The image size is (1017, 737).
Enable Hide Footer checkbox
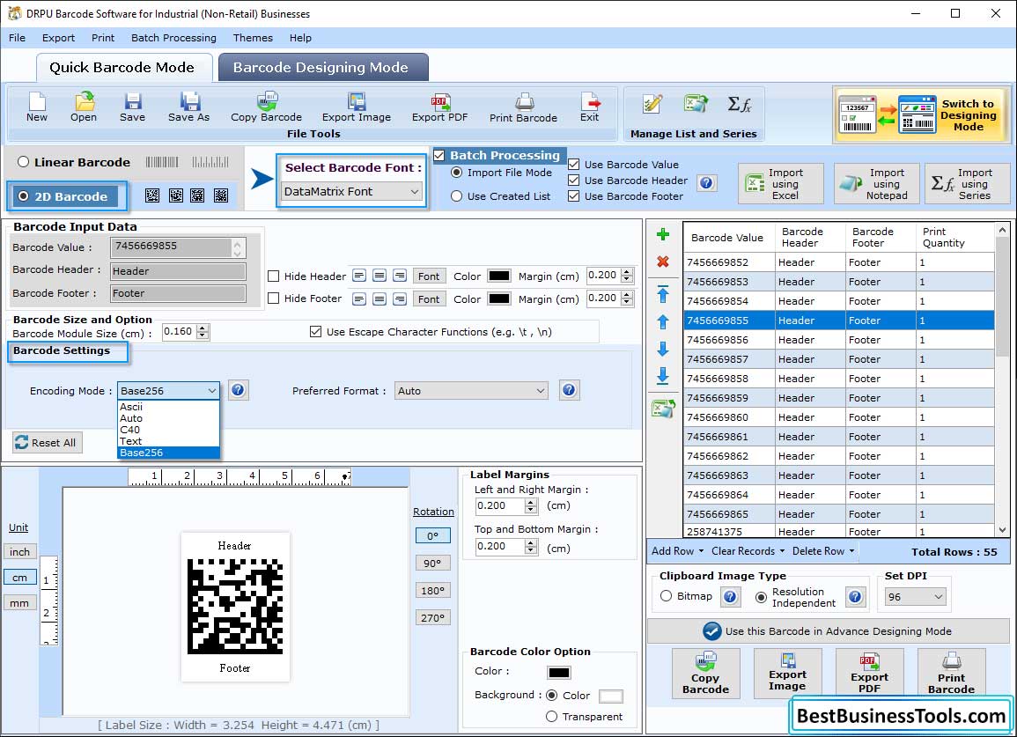(274, 298)
